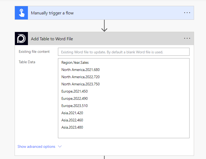Open the Add Table to Word File ellipsis menu
The image size is (206, 159).
click(187, 38)
